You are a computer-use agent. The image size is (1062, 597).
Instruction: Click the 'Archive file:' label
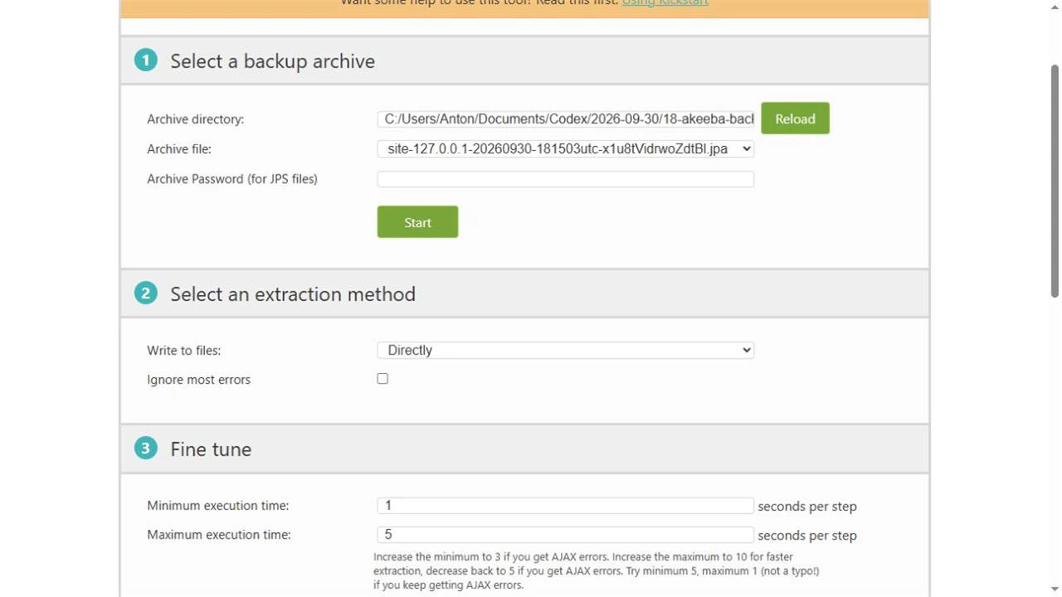179,149
